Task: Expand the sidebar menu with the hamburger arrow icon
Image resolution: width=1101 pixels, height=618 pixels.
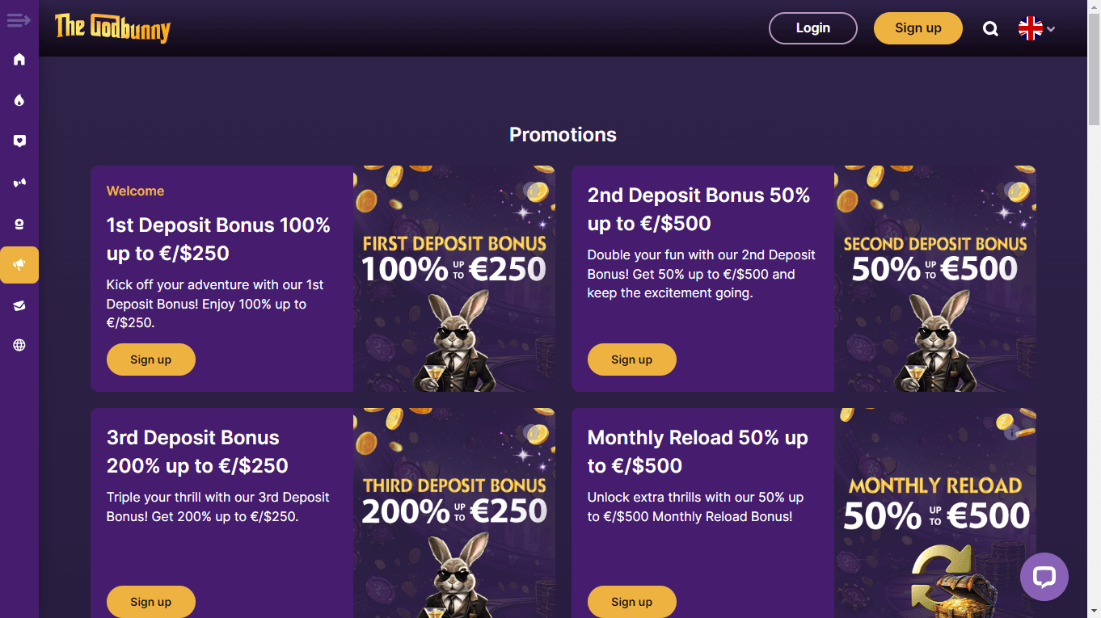Action: (19, 20)
